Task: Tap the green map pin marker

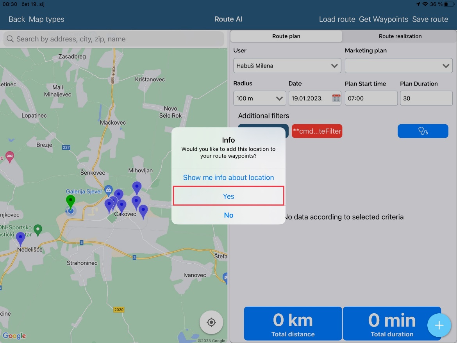Action: click(70, 202)
